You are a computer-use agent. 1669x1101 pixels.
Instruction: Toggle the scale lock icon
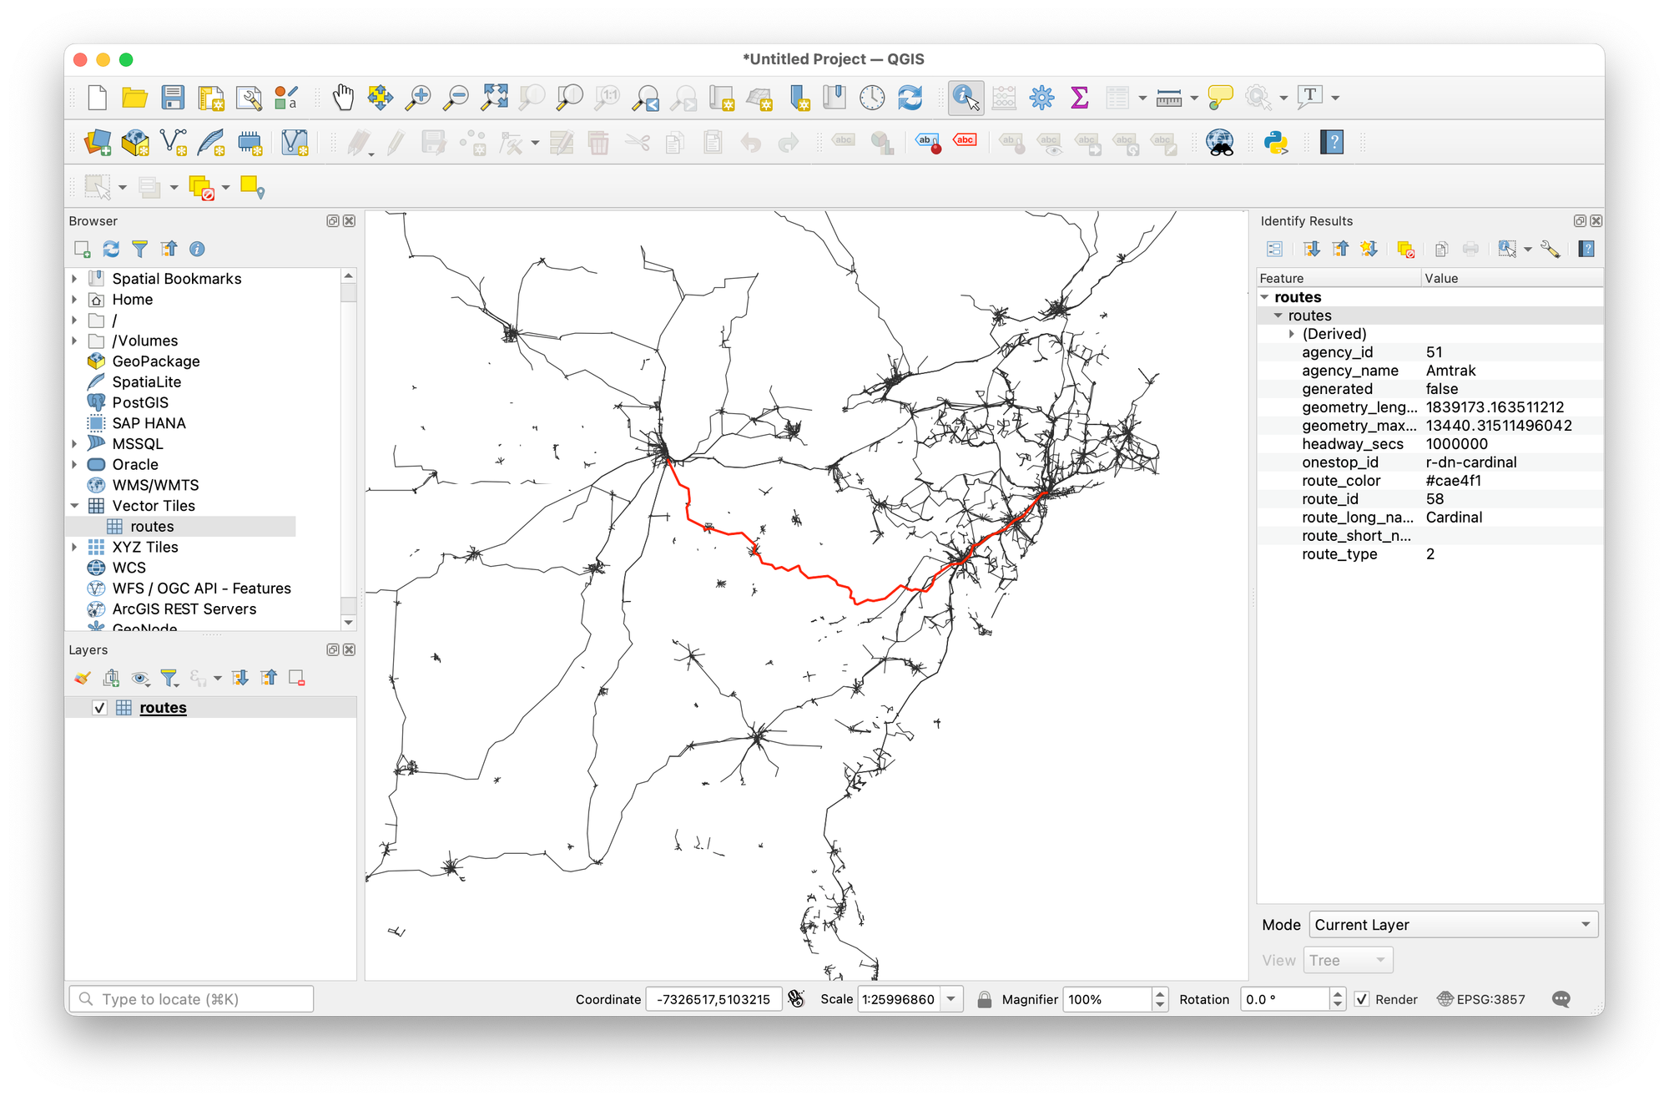pyautogui.click(x=985, y=999)
